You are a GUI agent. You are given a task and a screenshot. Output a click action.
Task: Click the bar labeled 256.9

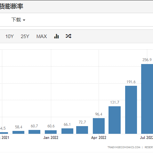coord(147,99)
